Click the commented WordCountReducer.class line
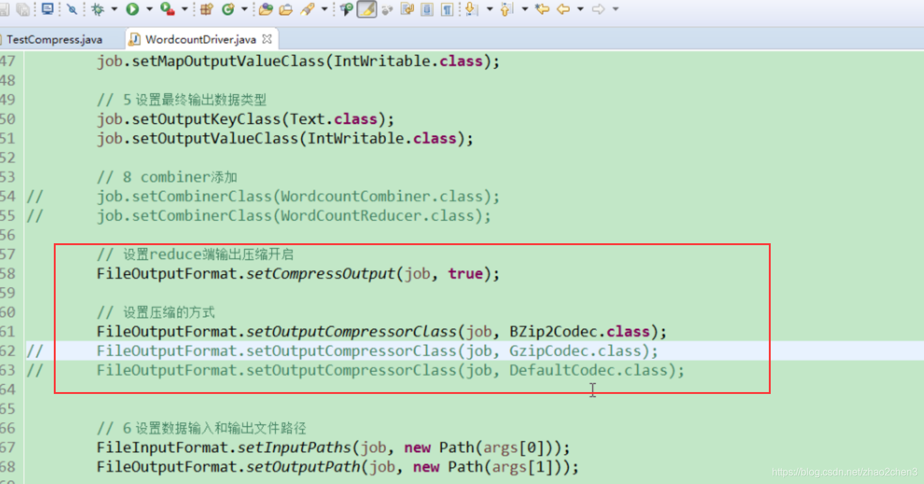924x484 pixels. click(x=294, y=216)
